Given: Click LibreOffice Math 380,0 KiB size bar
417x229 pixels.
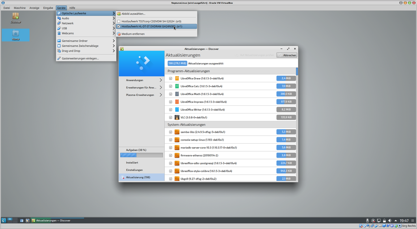Looking at the screenshot, I should tap(286, 94).
